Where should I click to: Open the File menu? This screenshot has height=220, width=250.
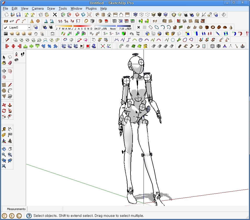pos(5,8)
